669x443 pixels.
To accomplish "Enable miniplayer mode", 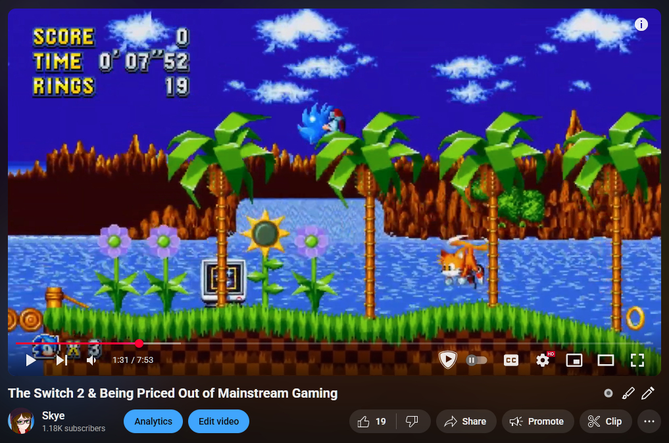I will [574, 360].
